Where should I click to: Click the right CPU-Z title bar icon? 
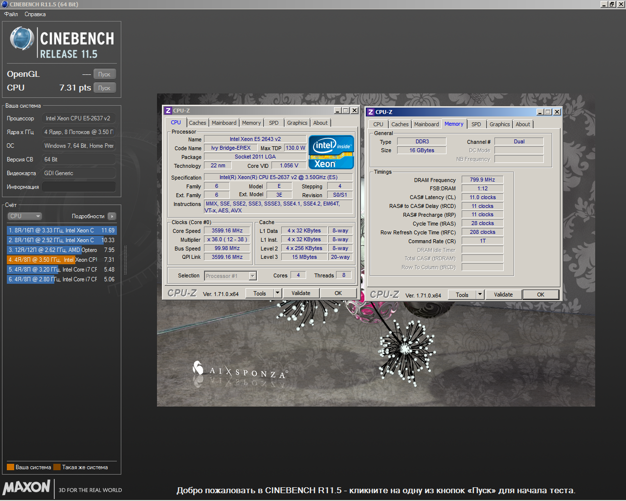[x=371, y=112]
